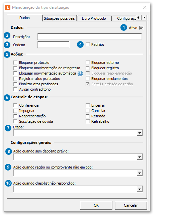Viewport: 189px width, 216px height.
Task: Click numbered marker 7 beside Etapa
Action: coord(8,128)
